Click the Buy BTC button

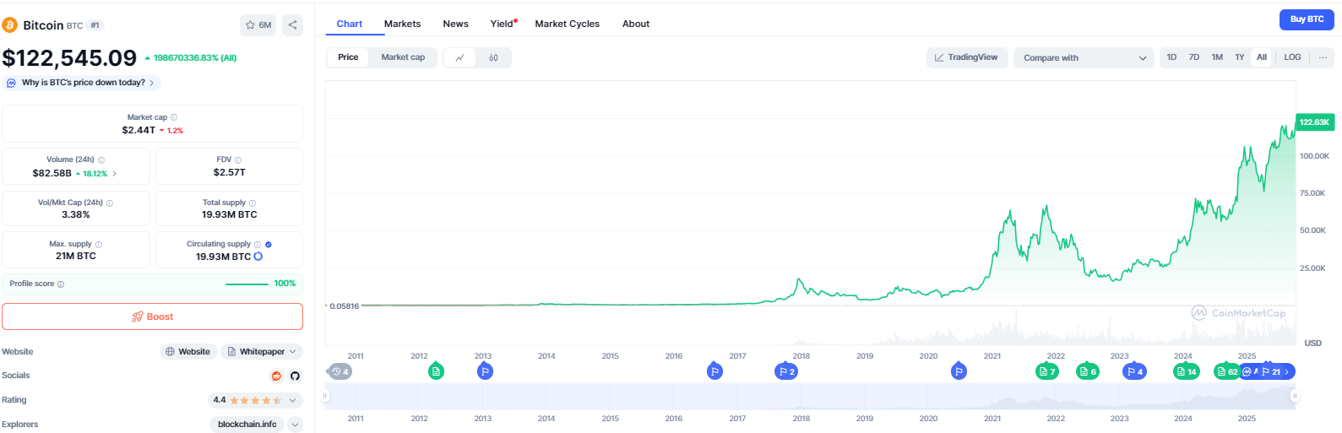coord(1307,19)
